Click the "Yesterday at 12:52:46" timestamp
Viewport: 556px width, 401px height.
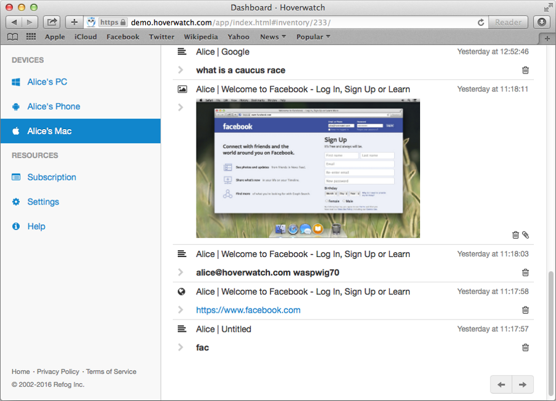pyautogui.click(x=493, y=52)
